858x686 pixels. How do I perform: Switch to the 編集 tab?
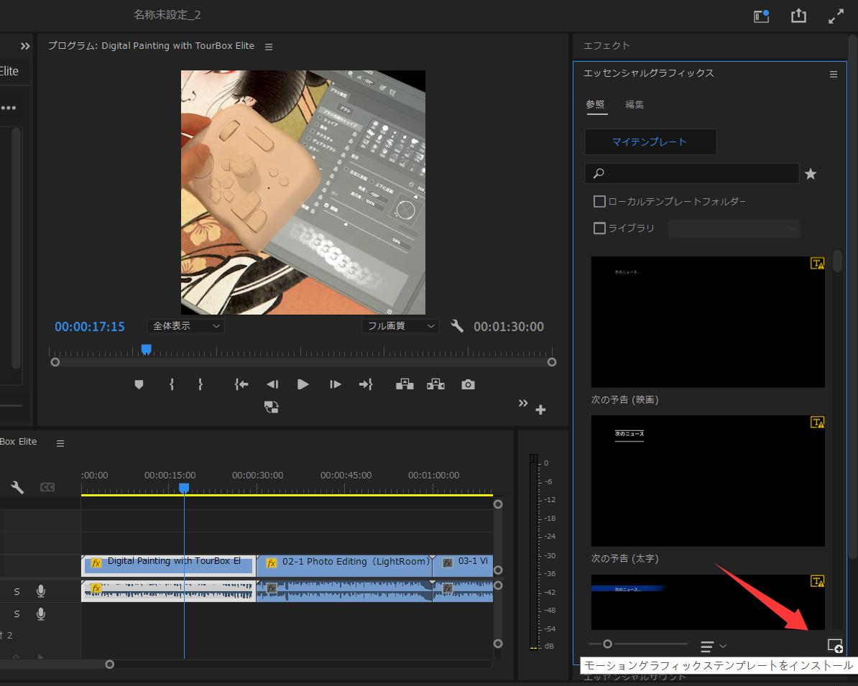click(635, 104)
